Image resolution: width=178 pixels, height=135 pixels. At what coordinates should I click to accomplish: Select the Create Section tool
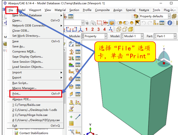tap(72, 52)
